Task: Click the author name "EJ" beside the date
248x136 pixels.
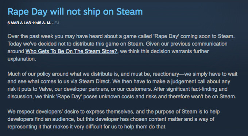Action: tap(57, 23)
